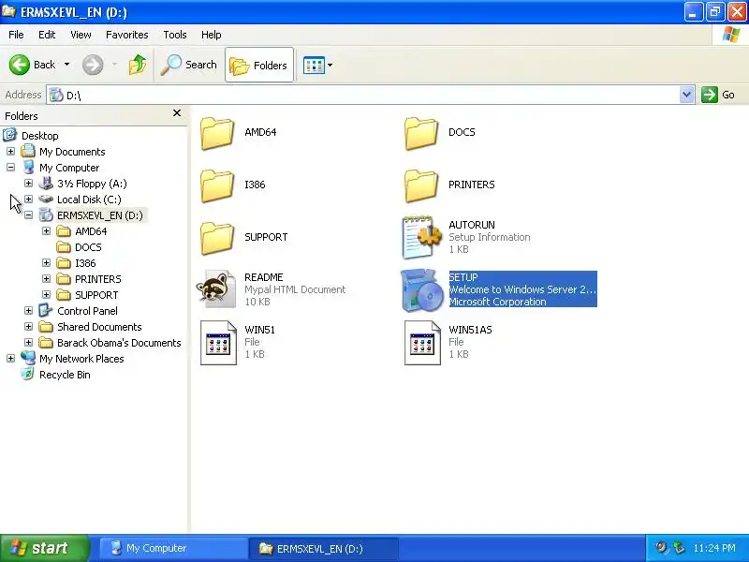The image size is (749, 562).
Task: Click the address field showing D:\
Action: (x=363, y=95)
